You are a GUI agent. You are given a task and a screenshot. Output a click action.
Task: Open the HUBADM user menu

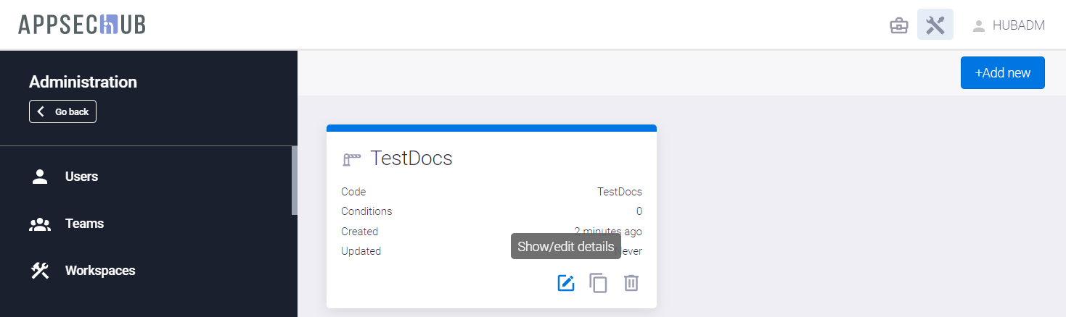coord(1018,26)
